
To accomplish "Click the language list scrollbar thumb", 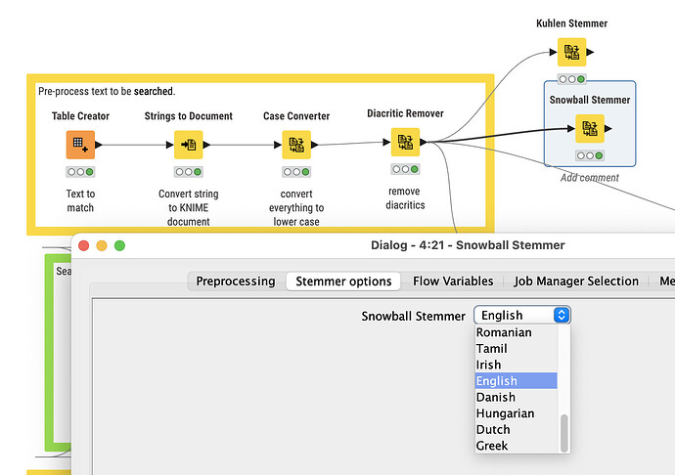I will (x=563, y=433).
